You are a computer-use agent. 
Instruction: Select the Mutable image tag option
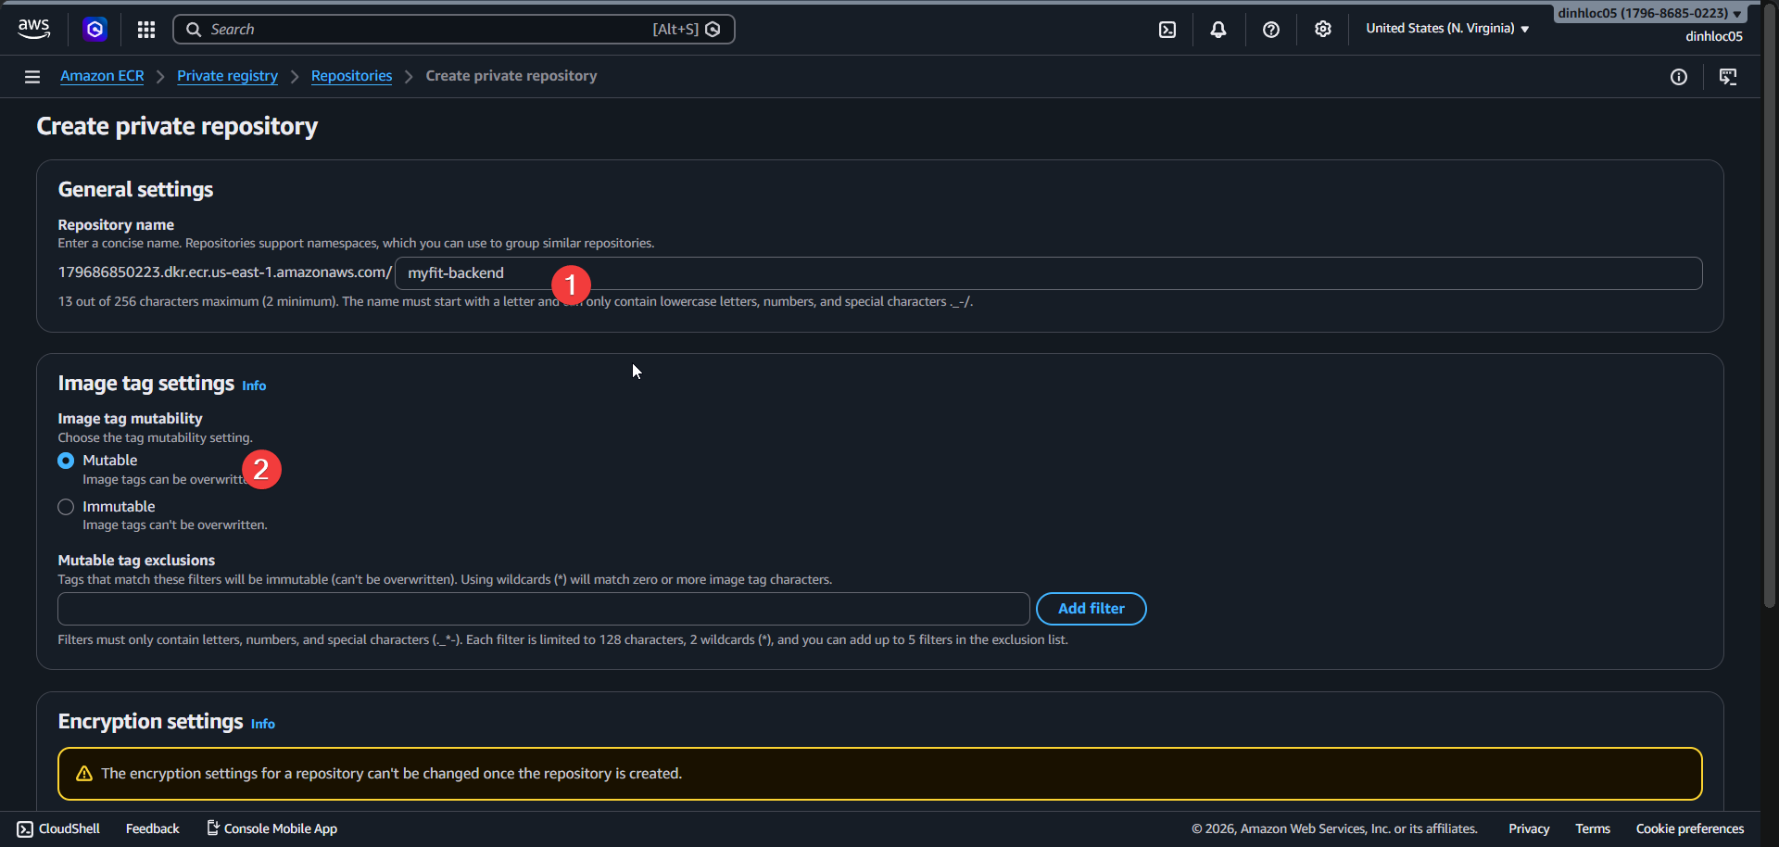(66, 460)
